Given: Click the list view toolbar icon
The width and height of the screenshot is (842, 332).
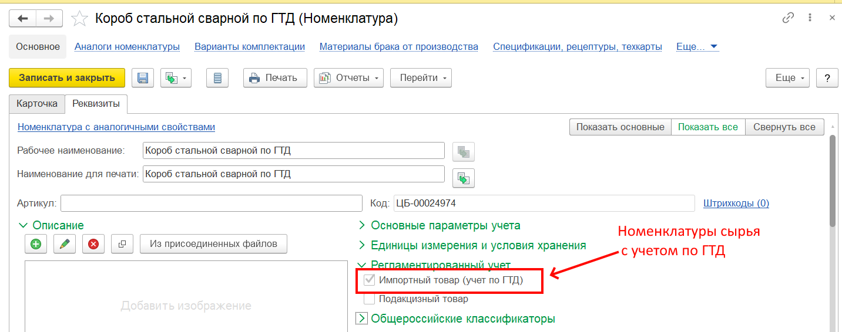Looking at the screenshot, I should (x=217, y=78).
